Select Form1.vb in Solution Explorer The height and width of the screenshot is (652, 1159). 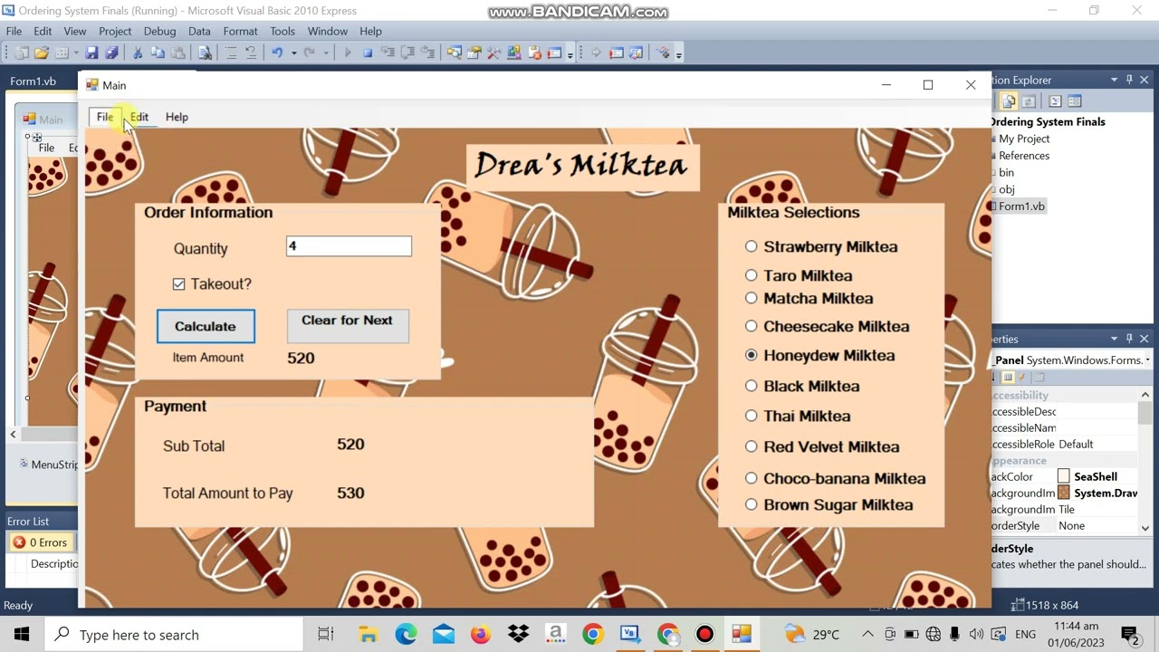coord(1021,206)
